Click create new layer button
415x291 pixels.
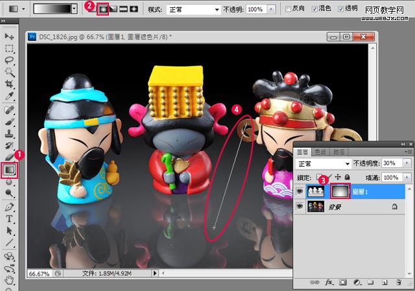tap(385, 283)
